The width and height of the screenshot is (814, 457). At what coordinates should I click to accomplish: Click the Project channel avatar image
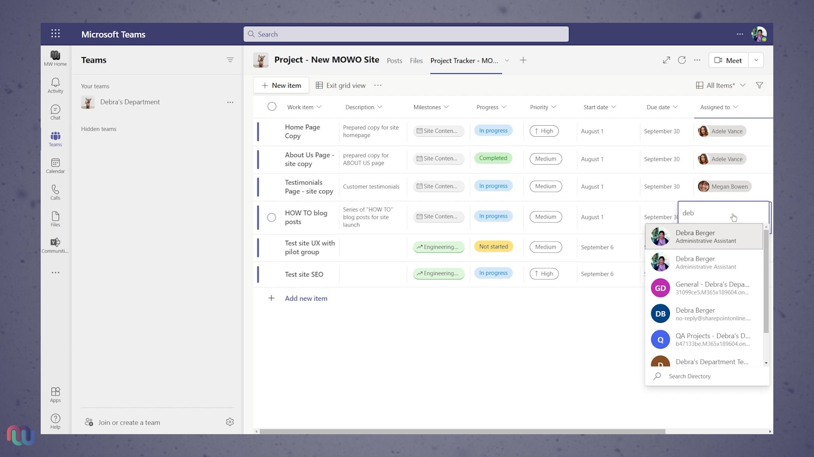point(261,60)
